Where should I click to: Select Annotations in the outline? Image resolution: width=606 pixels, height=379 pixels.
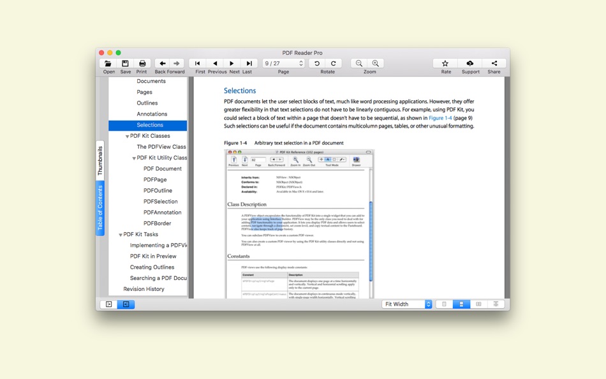pyautogui.click(x=152, y=114)
